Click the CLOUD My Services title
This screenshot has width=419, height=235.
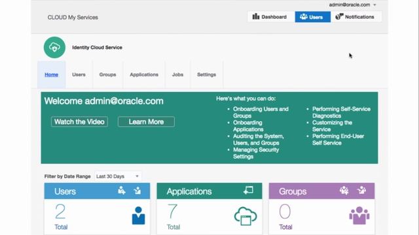73,18
